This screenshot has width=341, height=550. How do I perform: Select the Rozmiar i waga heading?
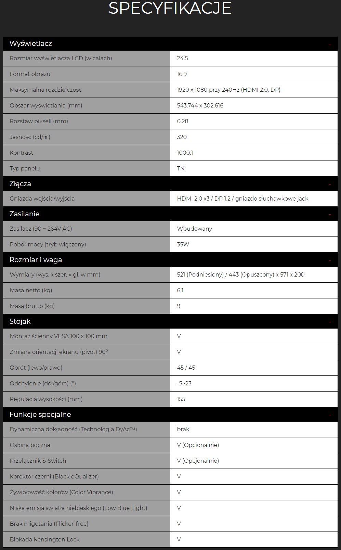pyautogui.click(x=36, y=260)
